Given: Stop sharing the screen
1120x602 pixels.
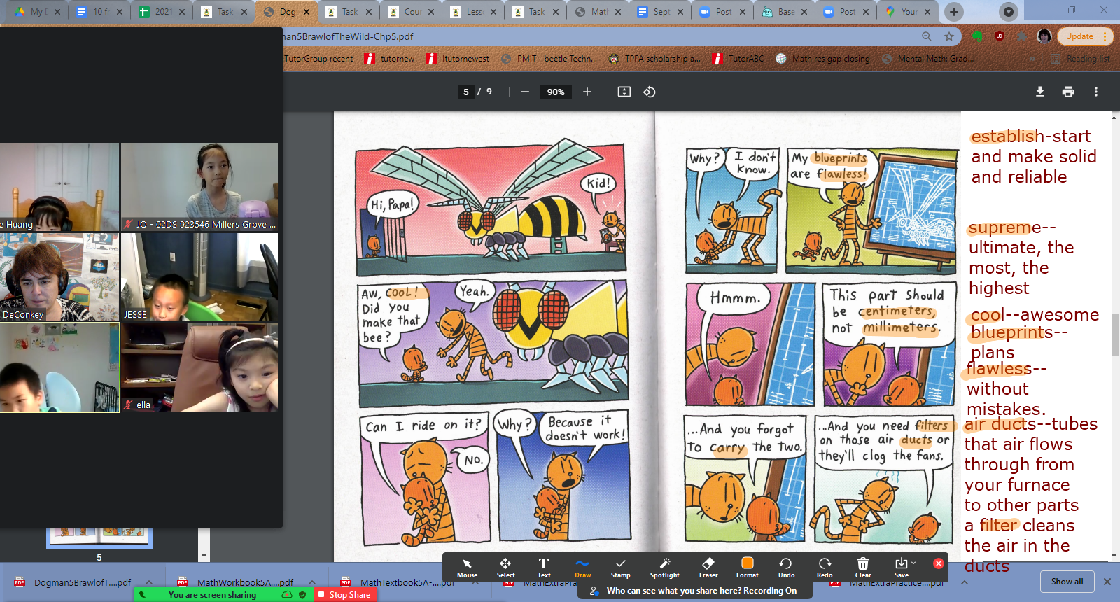Looking at the screenshot, I should click(x=344, y=594).
